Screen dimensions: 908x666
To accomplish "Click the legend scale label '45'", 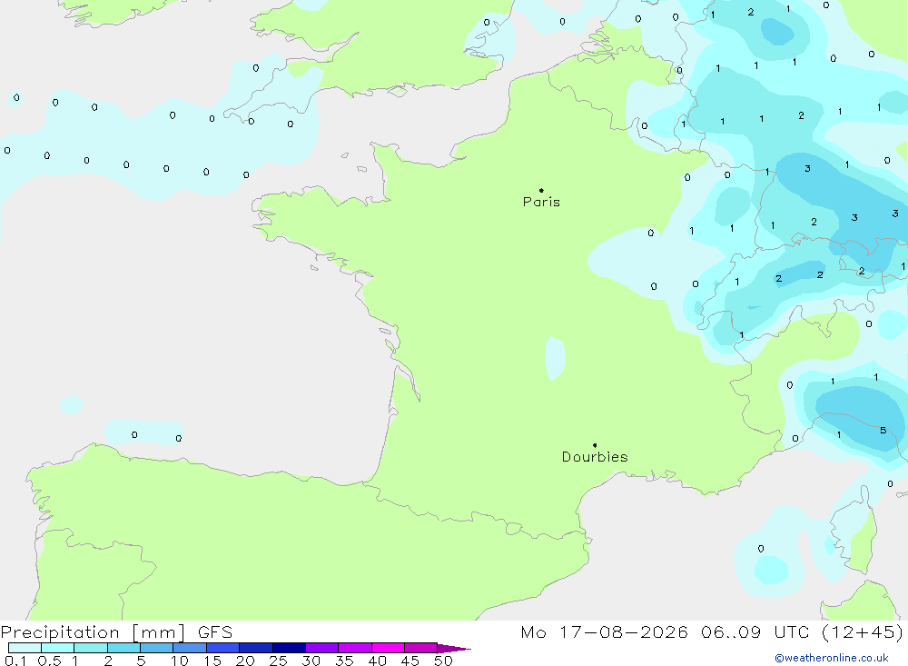I will 410,661.
